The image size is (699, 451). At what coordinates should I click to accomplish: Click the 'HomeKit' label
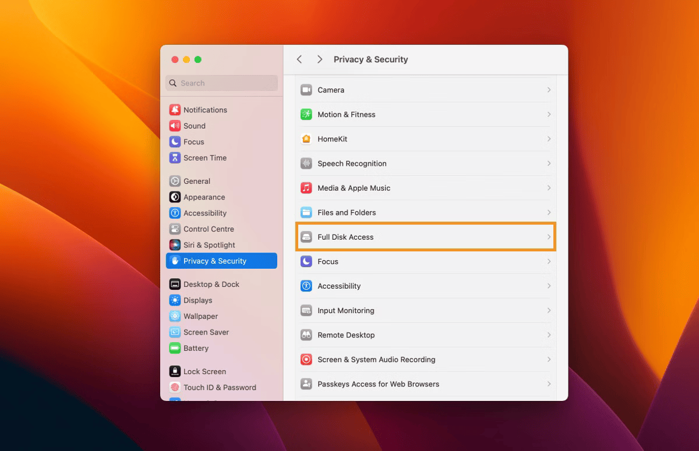click(333, 139)
